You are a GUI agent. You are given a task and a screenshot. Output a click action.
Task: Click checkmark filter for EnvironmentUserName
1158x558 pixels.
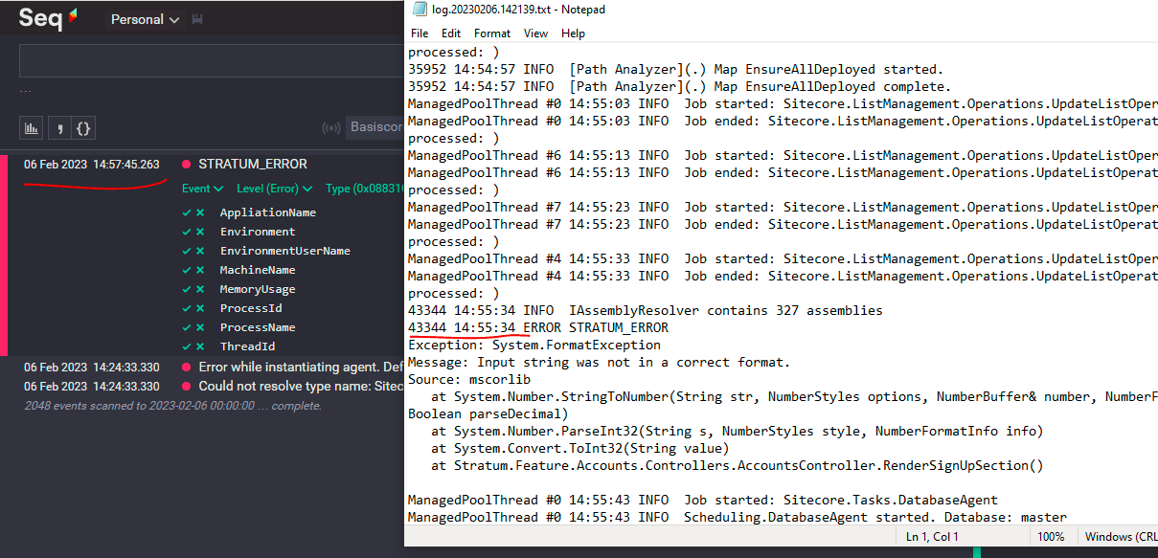coord(187,251)
